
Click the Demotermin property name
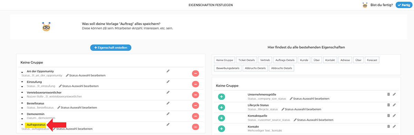[35, 114]
